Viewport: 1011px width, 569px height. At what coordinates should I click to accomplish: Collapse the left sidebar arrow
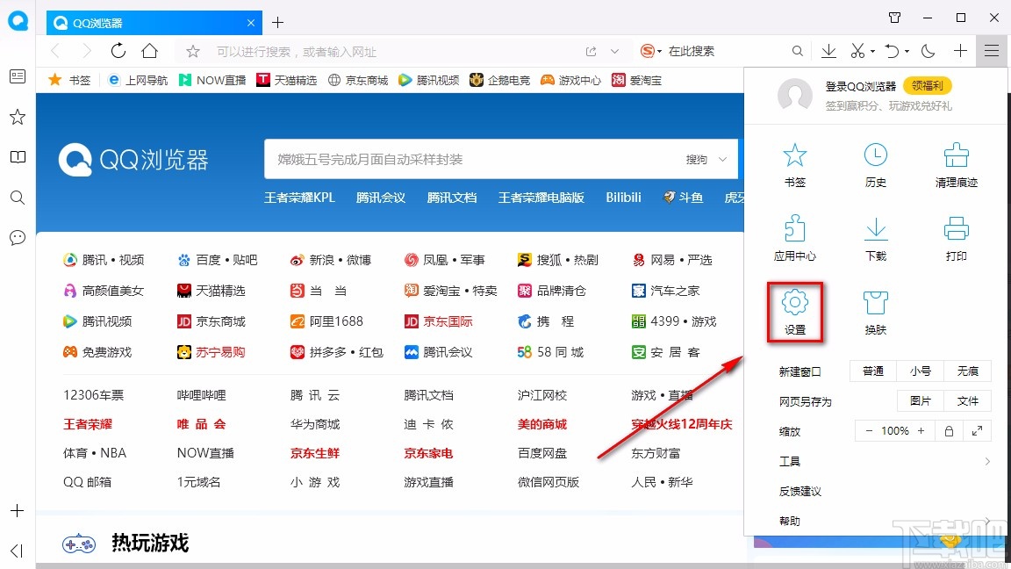pyautogui.click(x=18, y=551)
